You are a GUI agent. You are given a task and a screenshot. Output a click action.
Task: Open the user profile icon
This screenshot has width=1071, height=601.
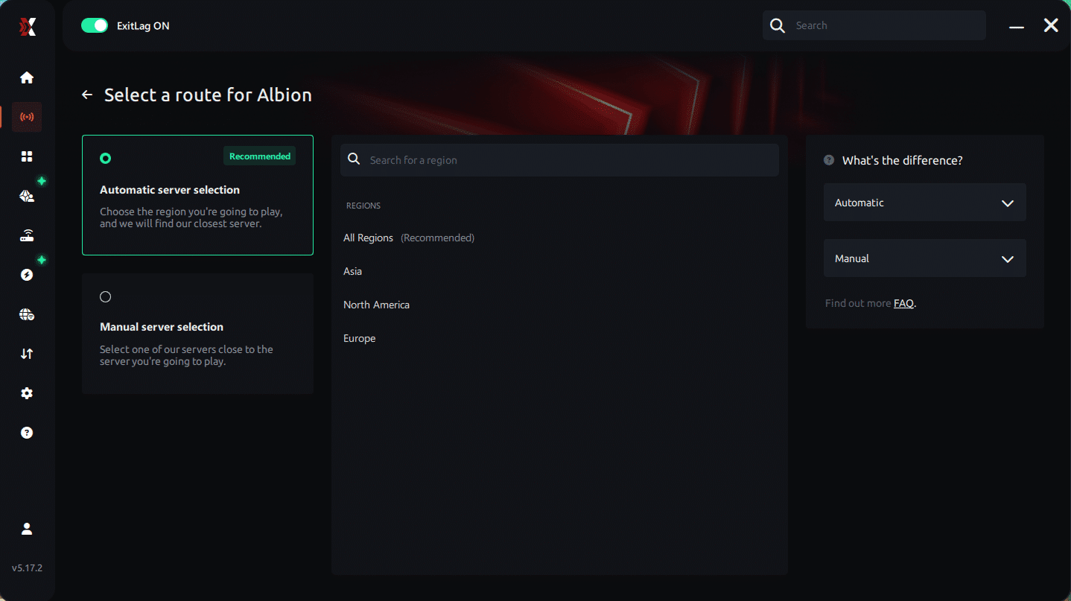coord(27,529)
